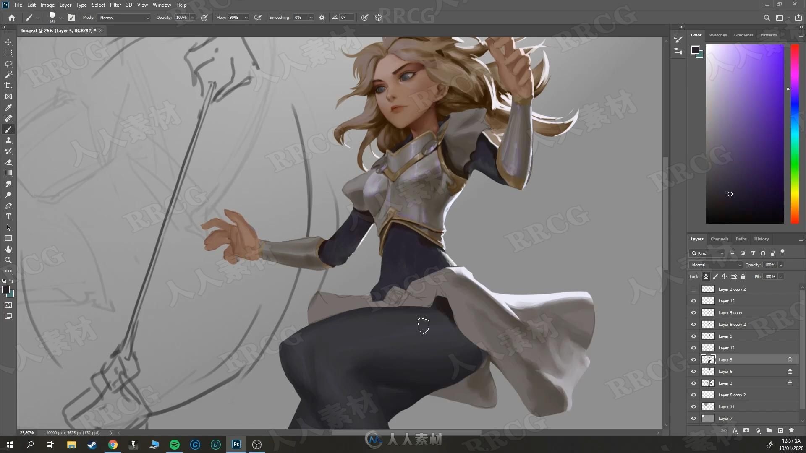Open the brush preset picker arrow
This screenshot has width=806, height=453.
click(61, 18)
